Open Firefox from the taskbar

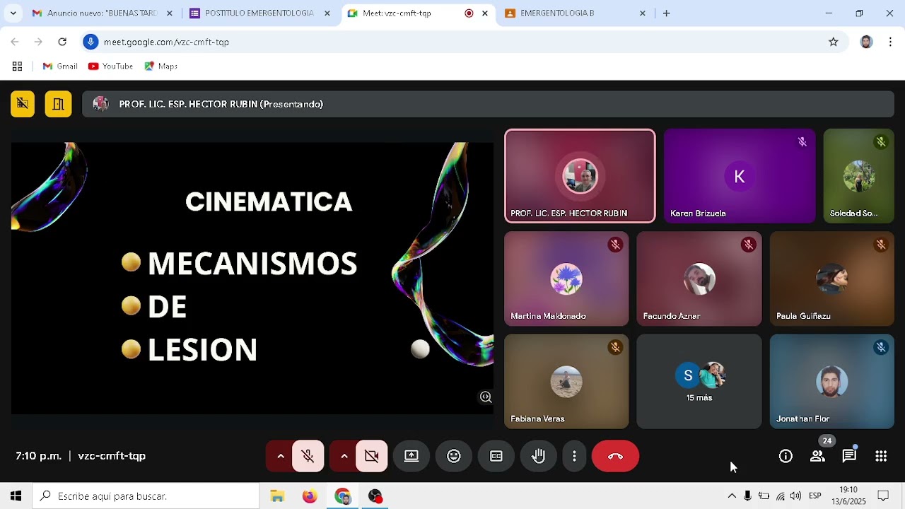tap(310, 496)
